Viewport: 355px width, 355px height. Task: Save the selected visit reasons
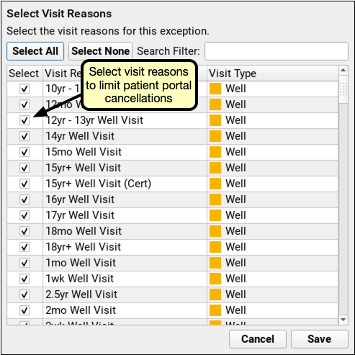pyautogui.click(x=320, y=339)
